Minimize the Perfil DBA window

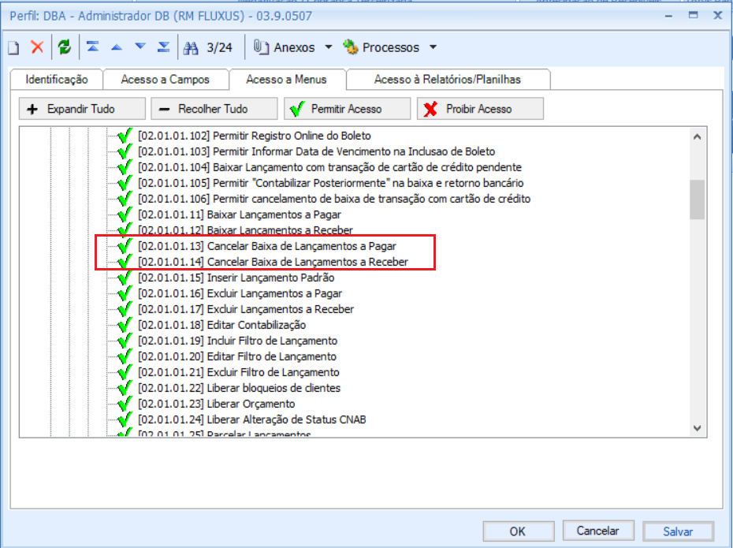click(669, 16)
